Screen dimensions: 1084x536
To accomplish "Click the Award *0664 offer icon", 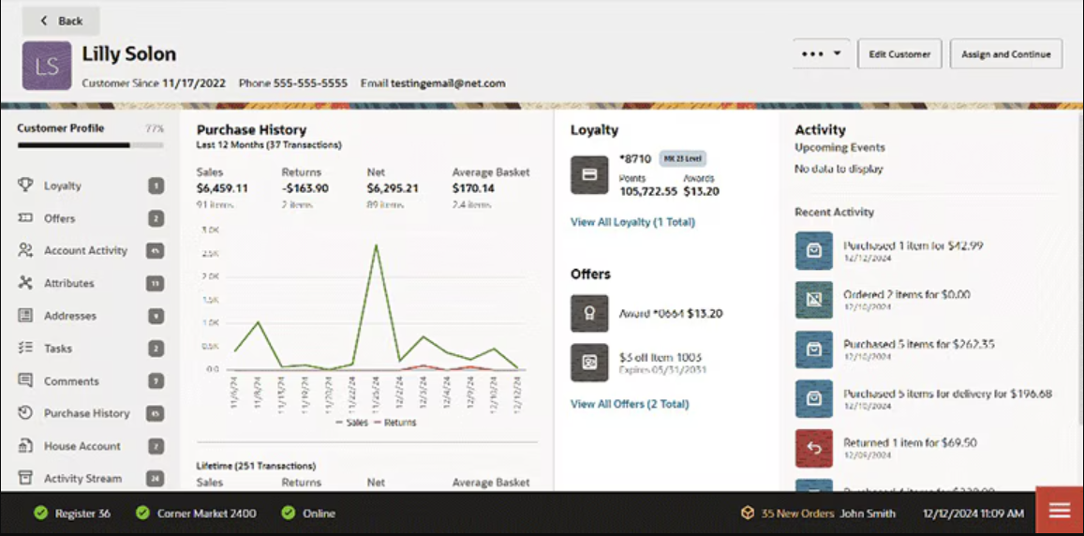I will (589, 314).
